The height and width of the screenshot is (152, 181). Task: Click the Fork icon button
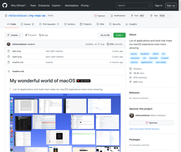click(138, 16)
